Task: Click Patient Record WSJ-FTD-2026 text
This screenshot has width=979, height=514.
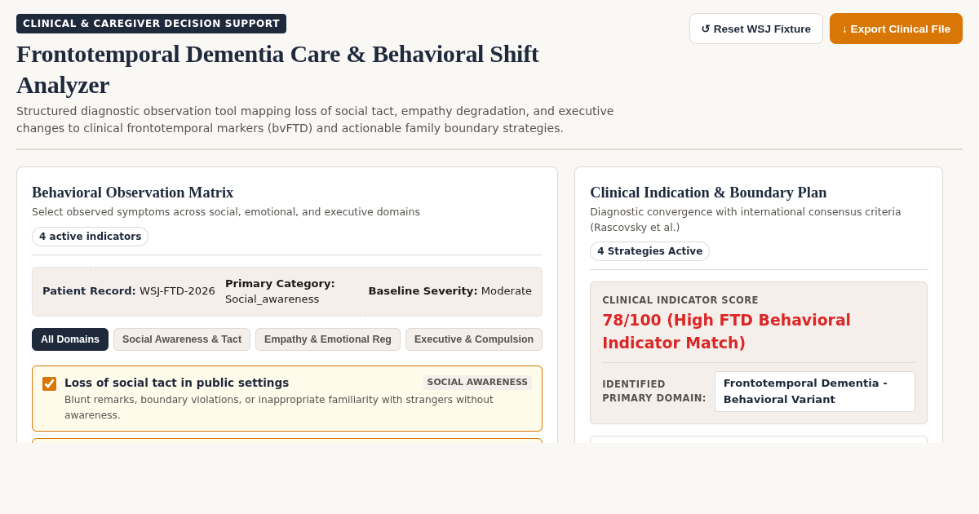Action: 129,291
